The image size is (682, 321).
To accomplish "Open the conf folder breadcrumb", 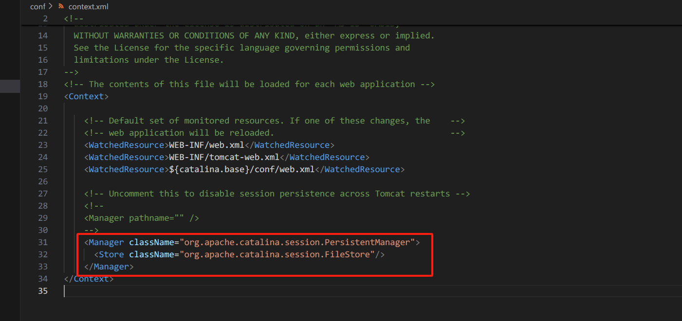I will (x=37, y=6).
